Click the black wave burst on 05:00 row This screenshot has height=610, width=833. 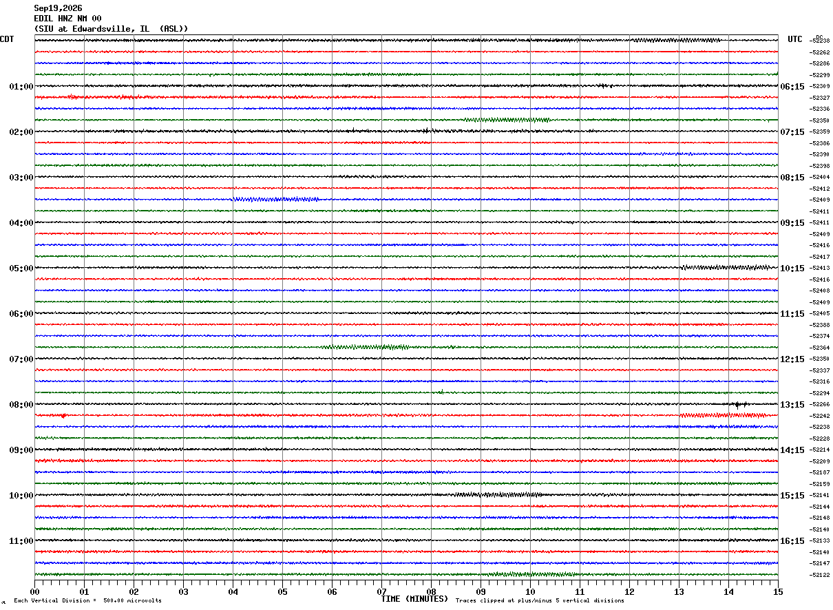coord(726,267)
